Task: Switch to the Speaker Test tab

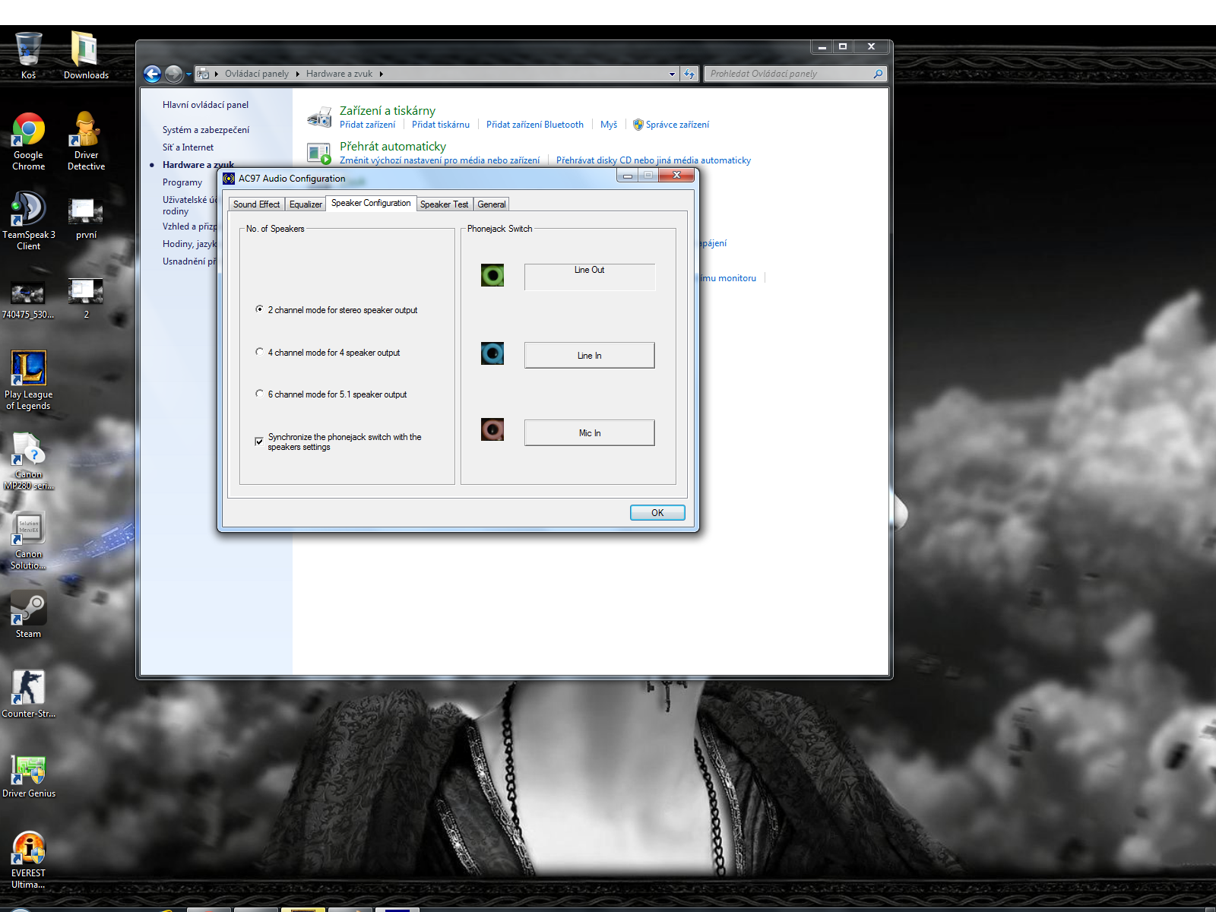Action: tap(445, 204)
